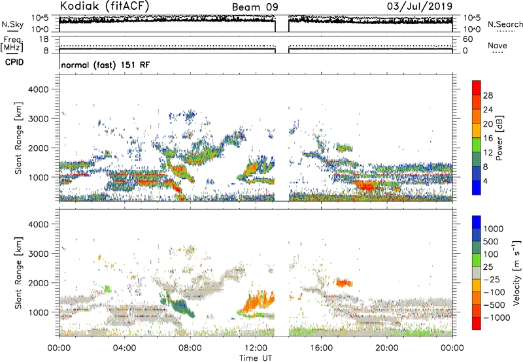Click the '100' label on the Velocity color bar
This screenshot has width=523, height=362.
(490, 254)
